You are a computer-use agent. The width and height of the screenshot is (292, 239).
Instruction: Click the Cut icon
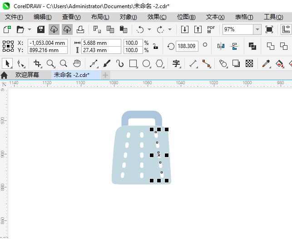tap(97, 29)
